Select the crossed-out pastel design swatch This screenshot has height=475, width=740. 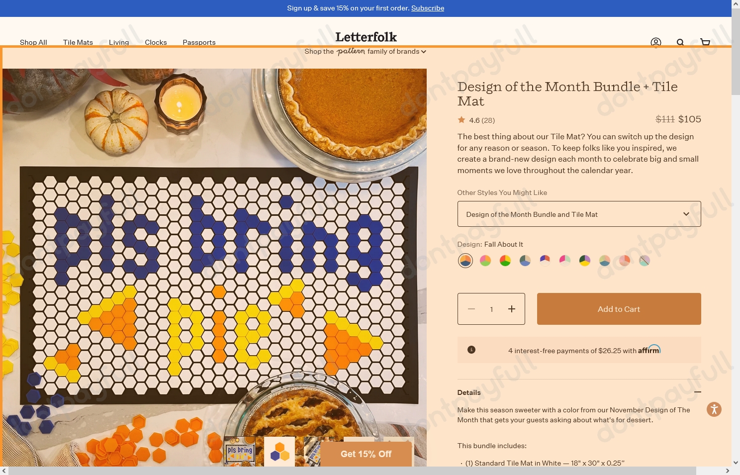644,260
